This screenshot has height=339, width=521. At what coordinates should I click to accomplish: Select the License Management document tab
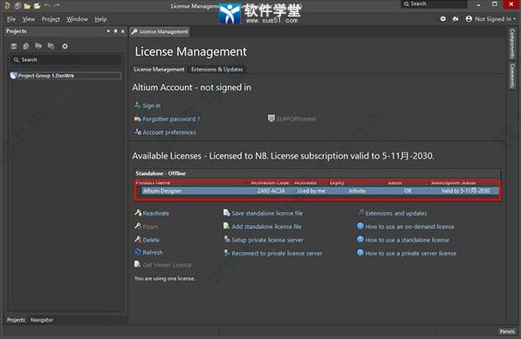160,31
